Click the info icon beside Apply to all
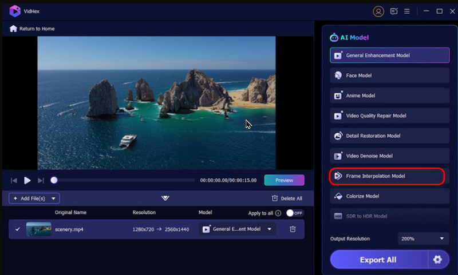 point(278,213)
